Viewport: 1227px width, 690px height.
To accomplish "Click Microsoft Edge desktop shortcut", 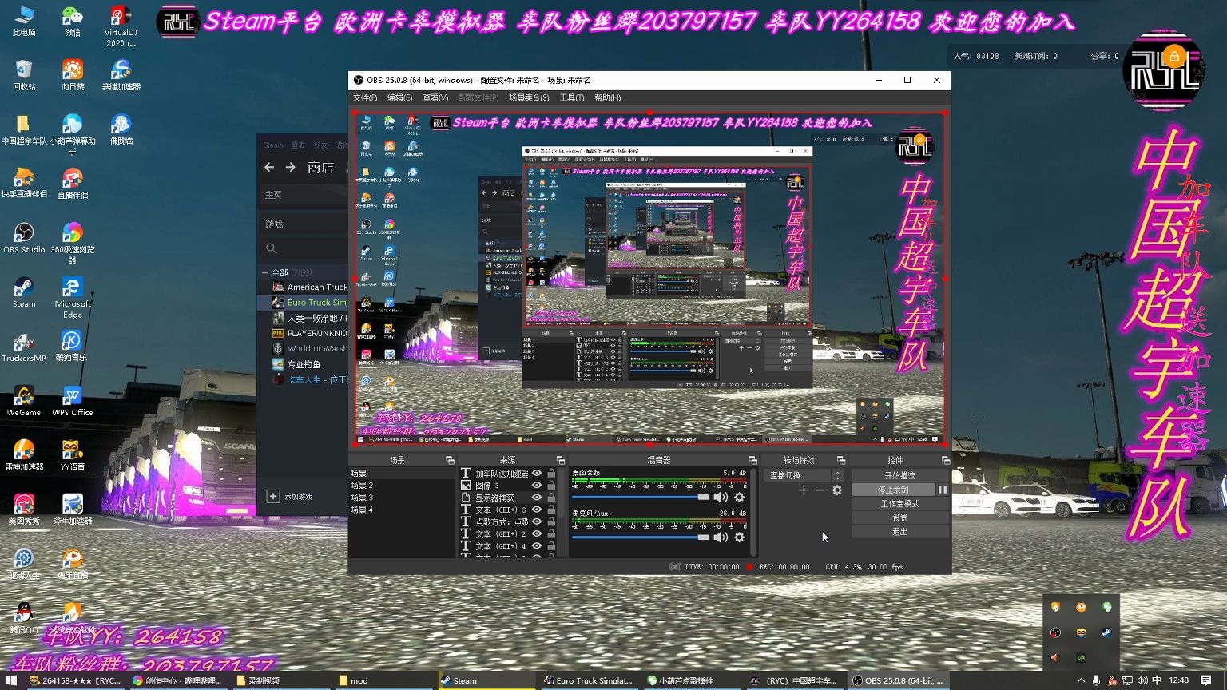I will click(x=72, y=297).
